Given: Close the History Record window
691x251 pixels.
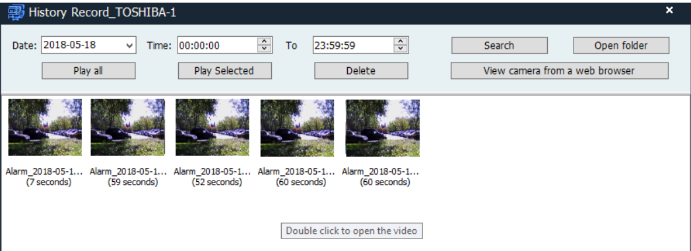Looking at the screenshot, I should (x=669, y=10).
